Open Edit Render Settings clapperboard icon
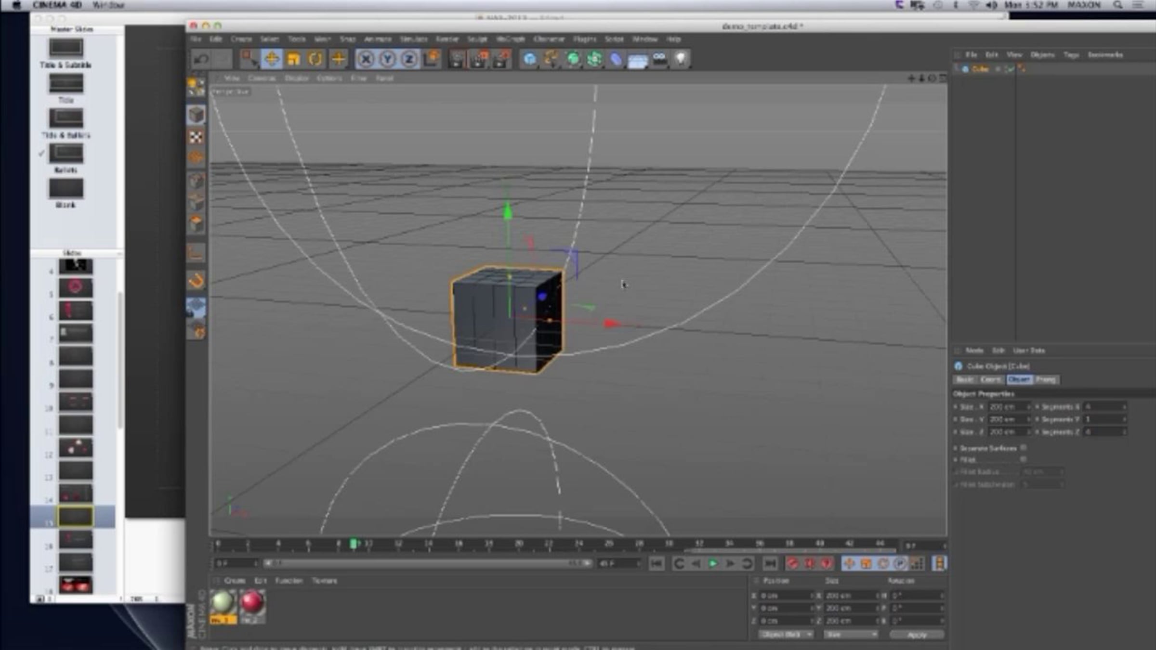The width and height of the screenshot is (1156, 650). [x=501, y=59]
